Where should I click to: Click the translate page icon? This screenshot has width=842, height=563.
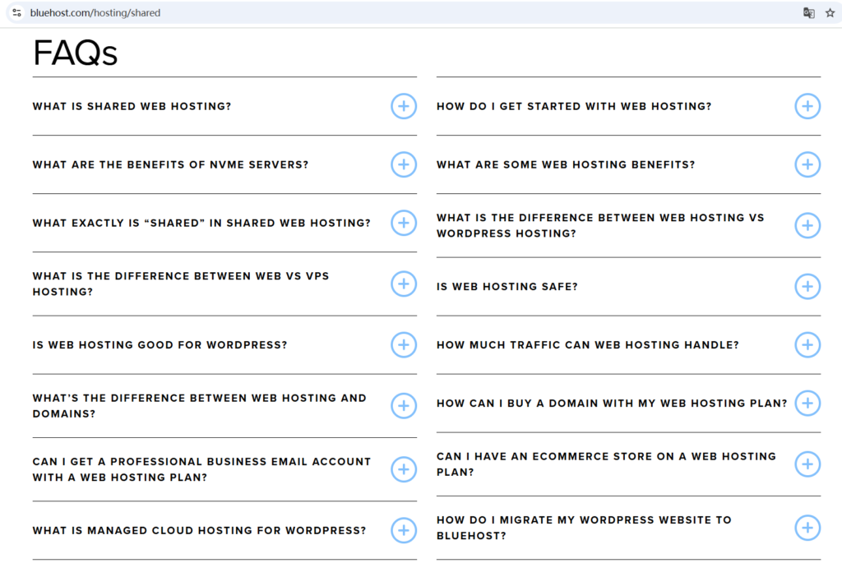(808, 13)
